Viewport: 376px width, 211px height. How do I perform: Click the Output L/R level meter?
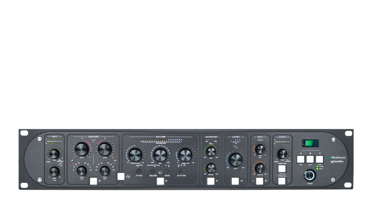tap(282, 142)
